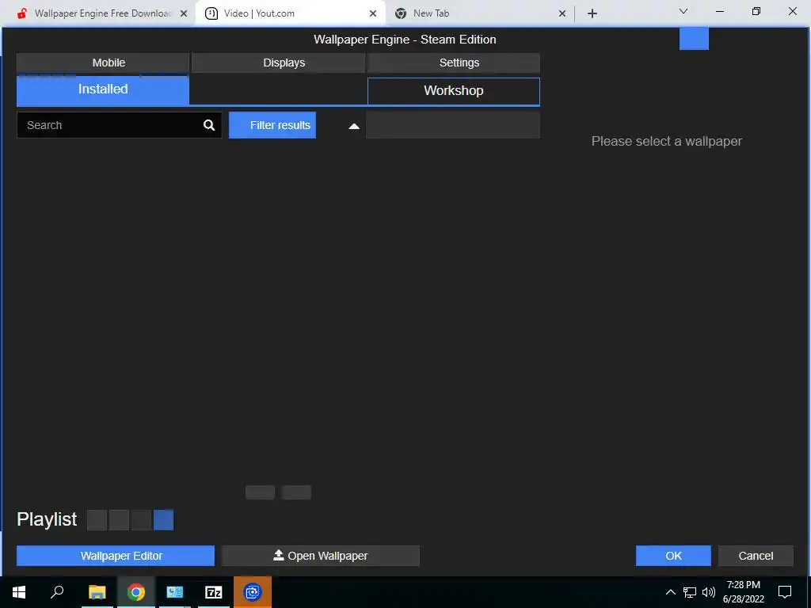
Task: Launch the Wallpaper Editor
Action: tap(116, 556)
